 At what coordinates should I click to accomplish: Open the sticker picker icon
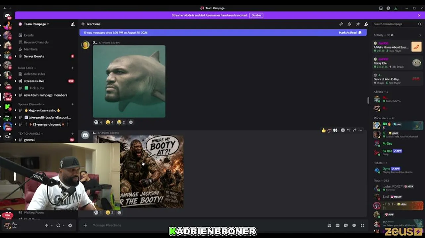click(x=346, y=225)
